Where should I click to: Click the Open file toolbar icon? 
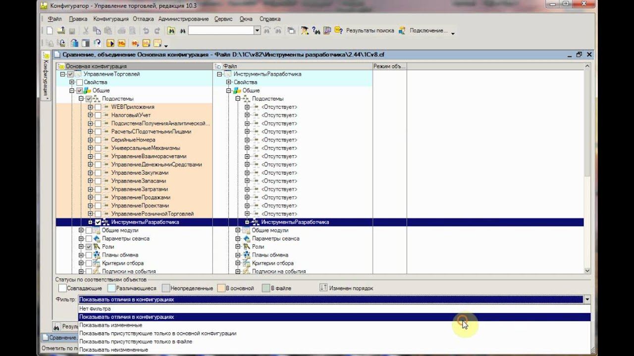point(60,31)
